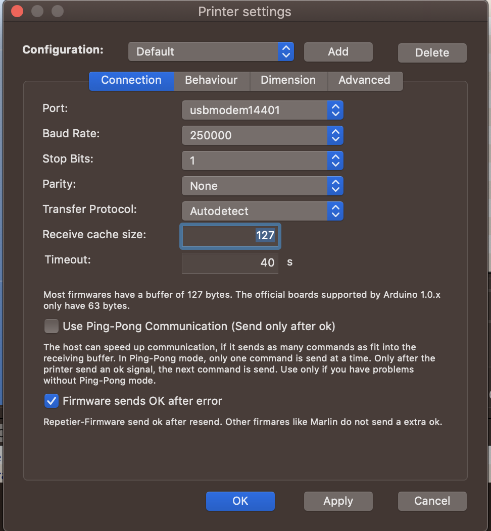
Task: Click the Cancel button
Action: 432,501
